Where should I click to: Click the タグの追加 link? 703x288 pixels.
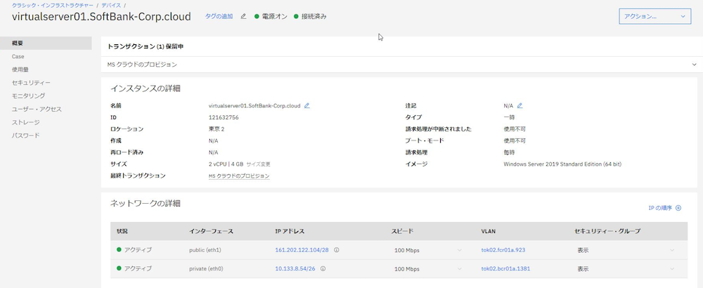[x=219, y=16]
